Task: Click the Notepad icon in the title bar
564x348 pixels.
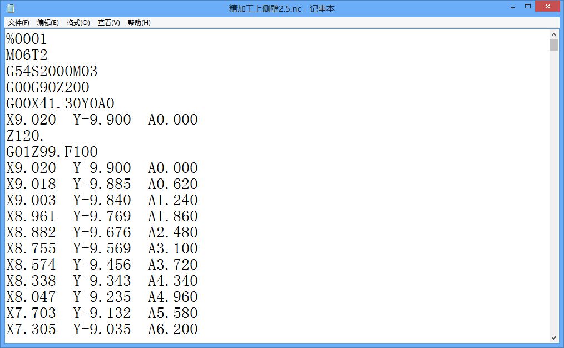Action: pyautogui.click(x=10, y=8)
